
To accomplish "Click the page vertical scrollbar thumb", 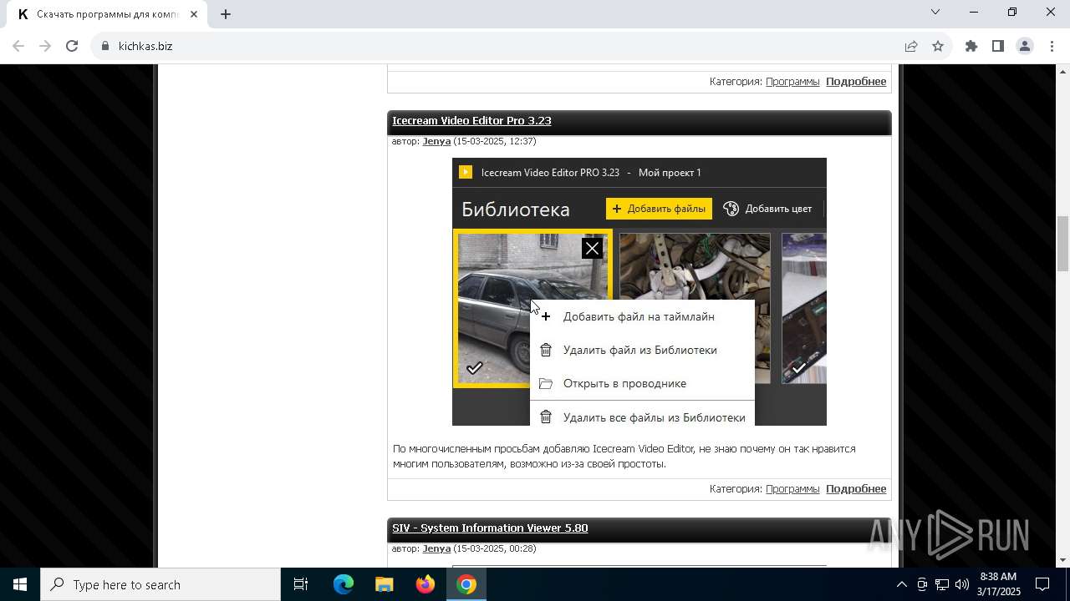I will [x=1062, y=243].
